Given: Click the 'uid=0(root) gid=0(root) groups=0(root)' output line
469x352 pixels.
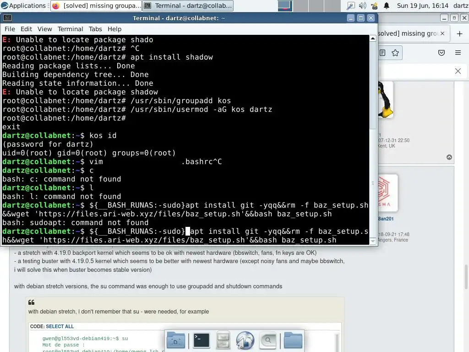Looking at the screenshot, I should pyautogui.click(x=89, y=153).
